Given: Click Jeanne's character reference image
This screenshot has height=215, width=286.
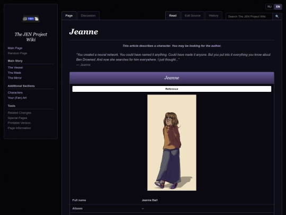Looking at the screenshot, I should 172,143.
